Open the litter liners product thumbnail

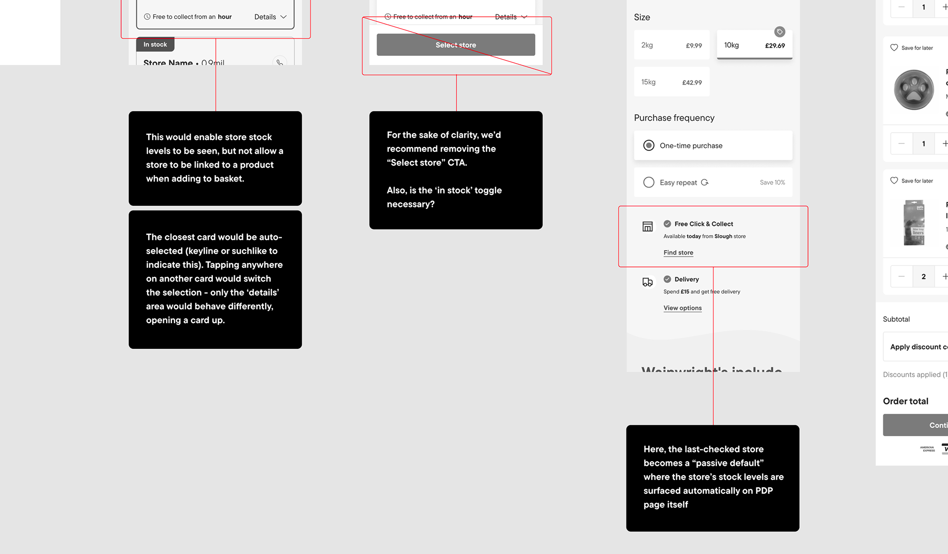[914, 222]
